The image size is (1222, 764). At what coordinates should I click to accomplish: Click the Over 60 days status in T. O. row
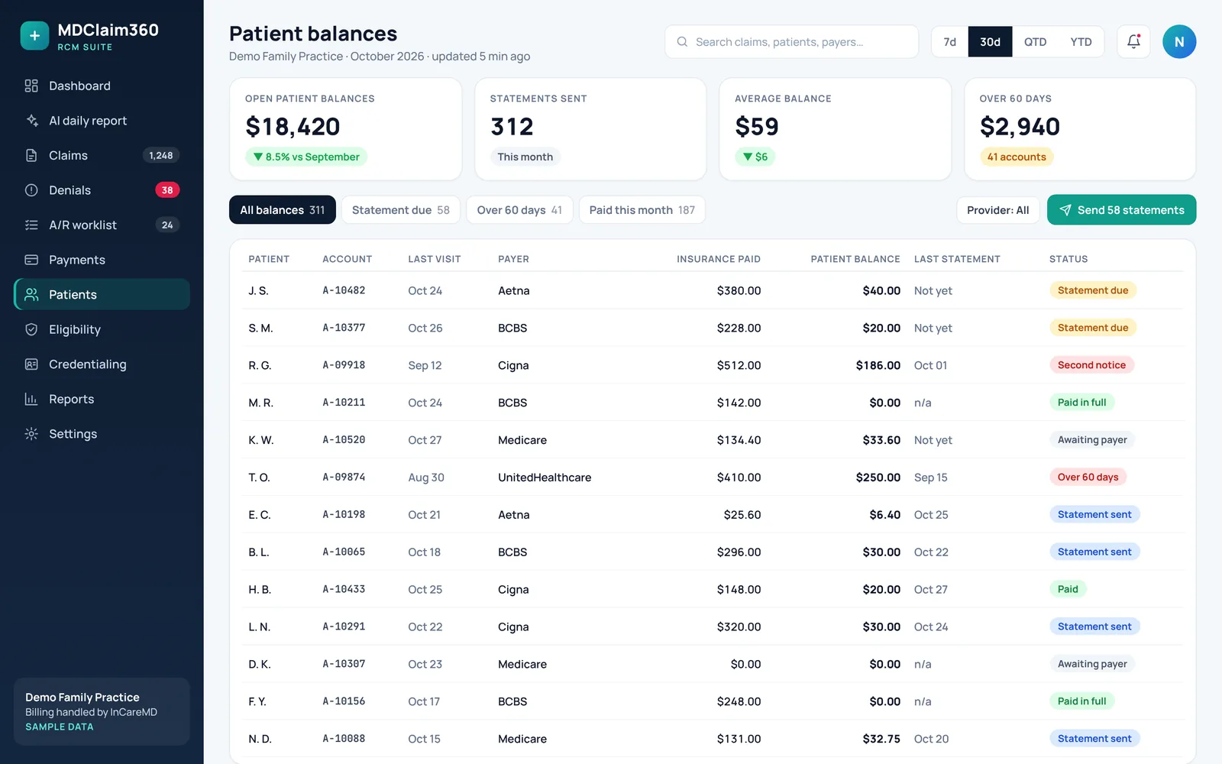(1088, 477)
